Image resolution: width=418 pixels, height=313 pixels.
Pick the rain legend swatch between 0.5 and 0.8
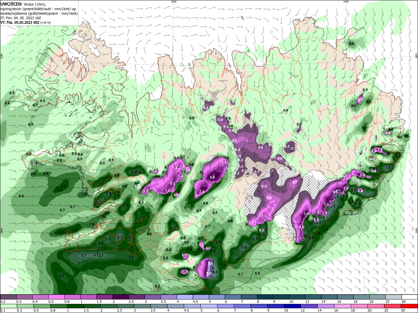click(x=42, y=306)
